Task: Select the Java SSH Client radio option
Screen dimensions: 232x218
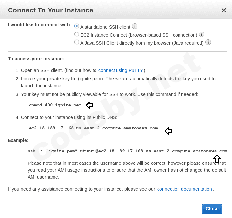Action: [77, 42]
